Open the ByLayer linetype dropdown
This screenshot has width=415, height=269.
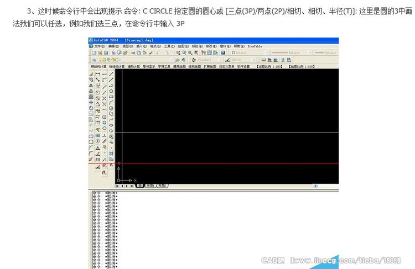pyautogui.click(x=310, y=52)
